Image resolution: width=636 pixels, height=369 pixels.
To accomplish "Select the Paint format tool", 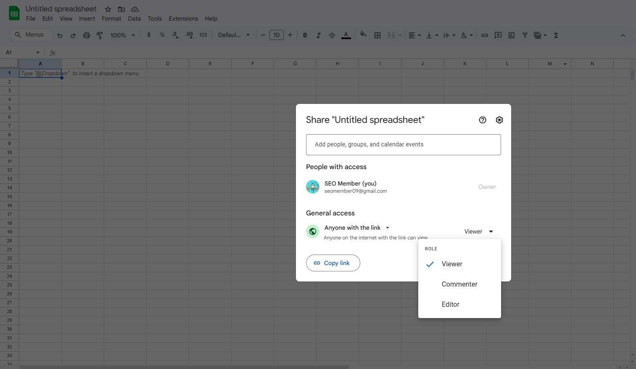I will [100, 35].
